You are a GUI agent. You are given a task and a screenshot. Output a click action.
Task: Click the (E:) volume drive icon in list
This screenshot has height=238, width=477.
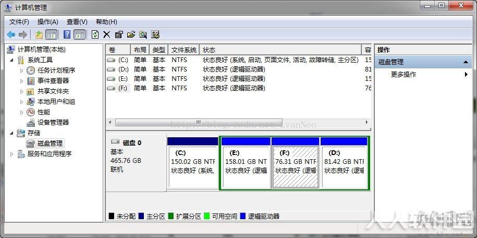(112, 79)
